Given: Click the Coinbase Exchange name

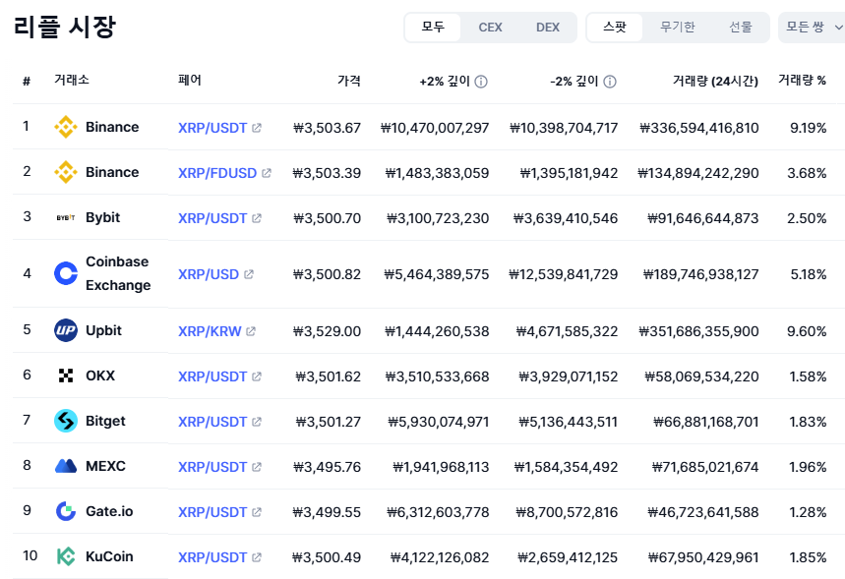Looking at the screenshot, I should (x=118, y=273).
